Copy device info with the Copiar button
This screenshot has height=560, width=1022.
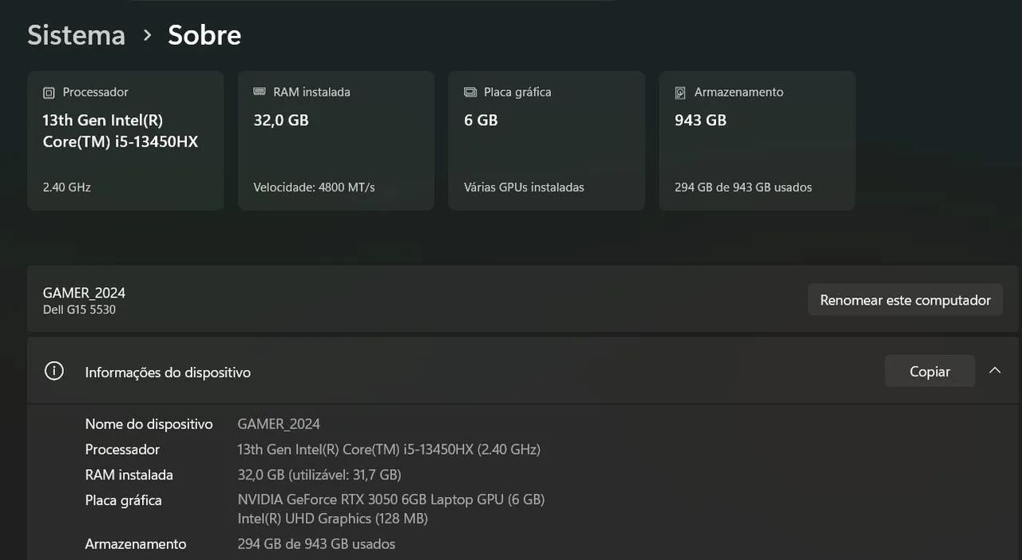(x=930, y=371)
